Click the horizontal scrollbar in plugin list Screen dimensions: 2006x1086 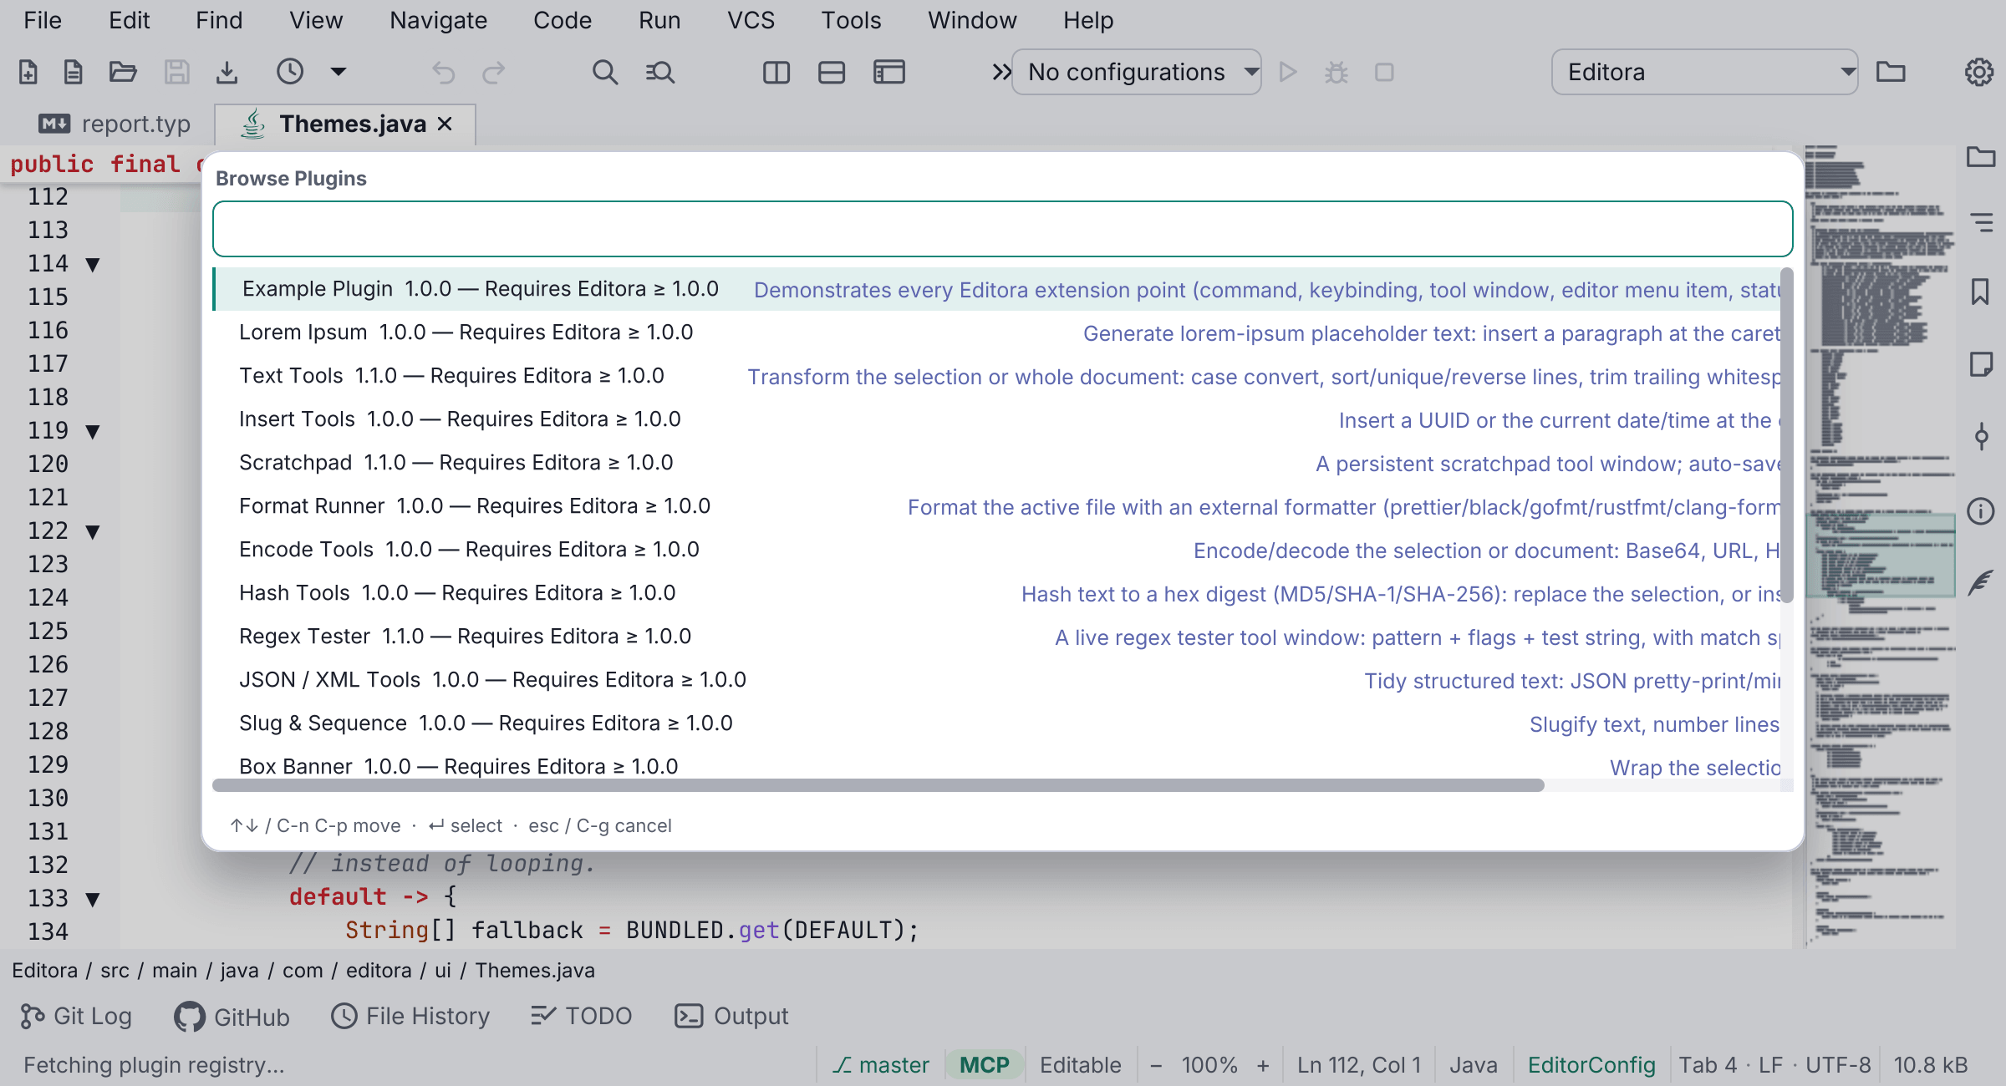tap(878, 785)
